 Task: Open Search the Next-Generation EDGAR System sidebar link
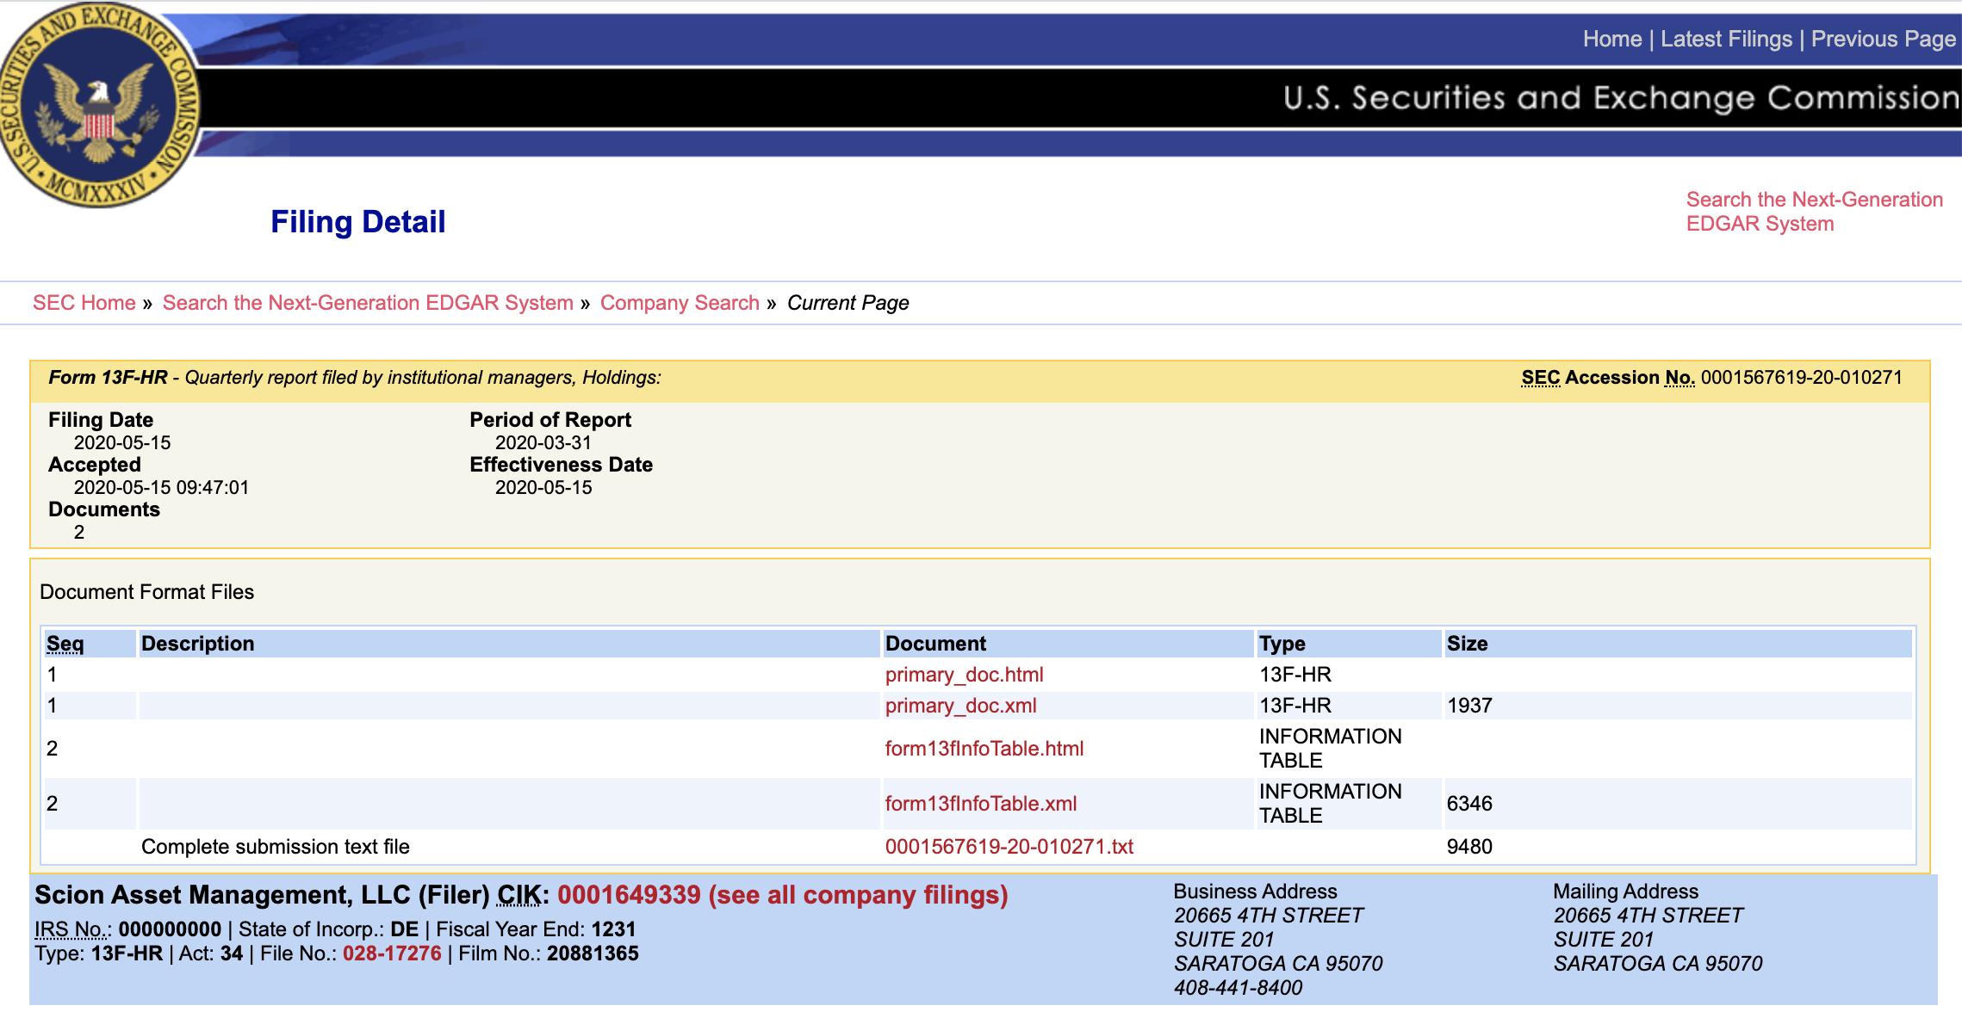[x=1814, y=212]
